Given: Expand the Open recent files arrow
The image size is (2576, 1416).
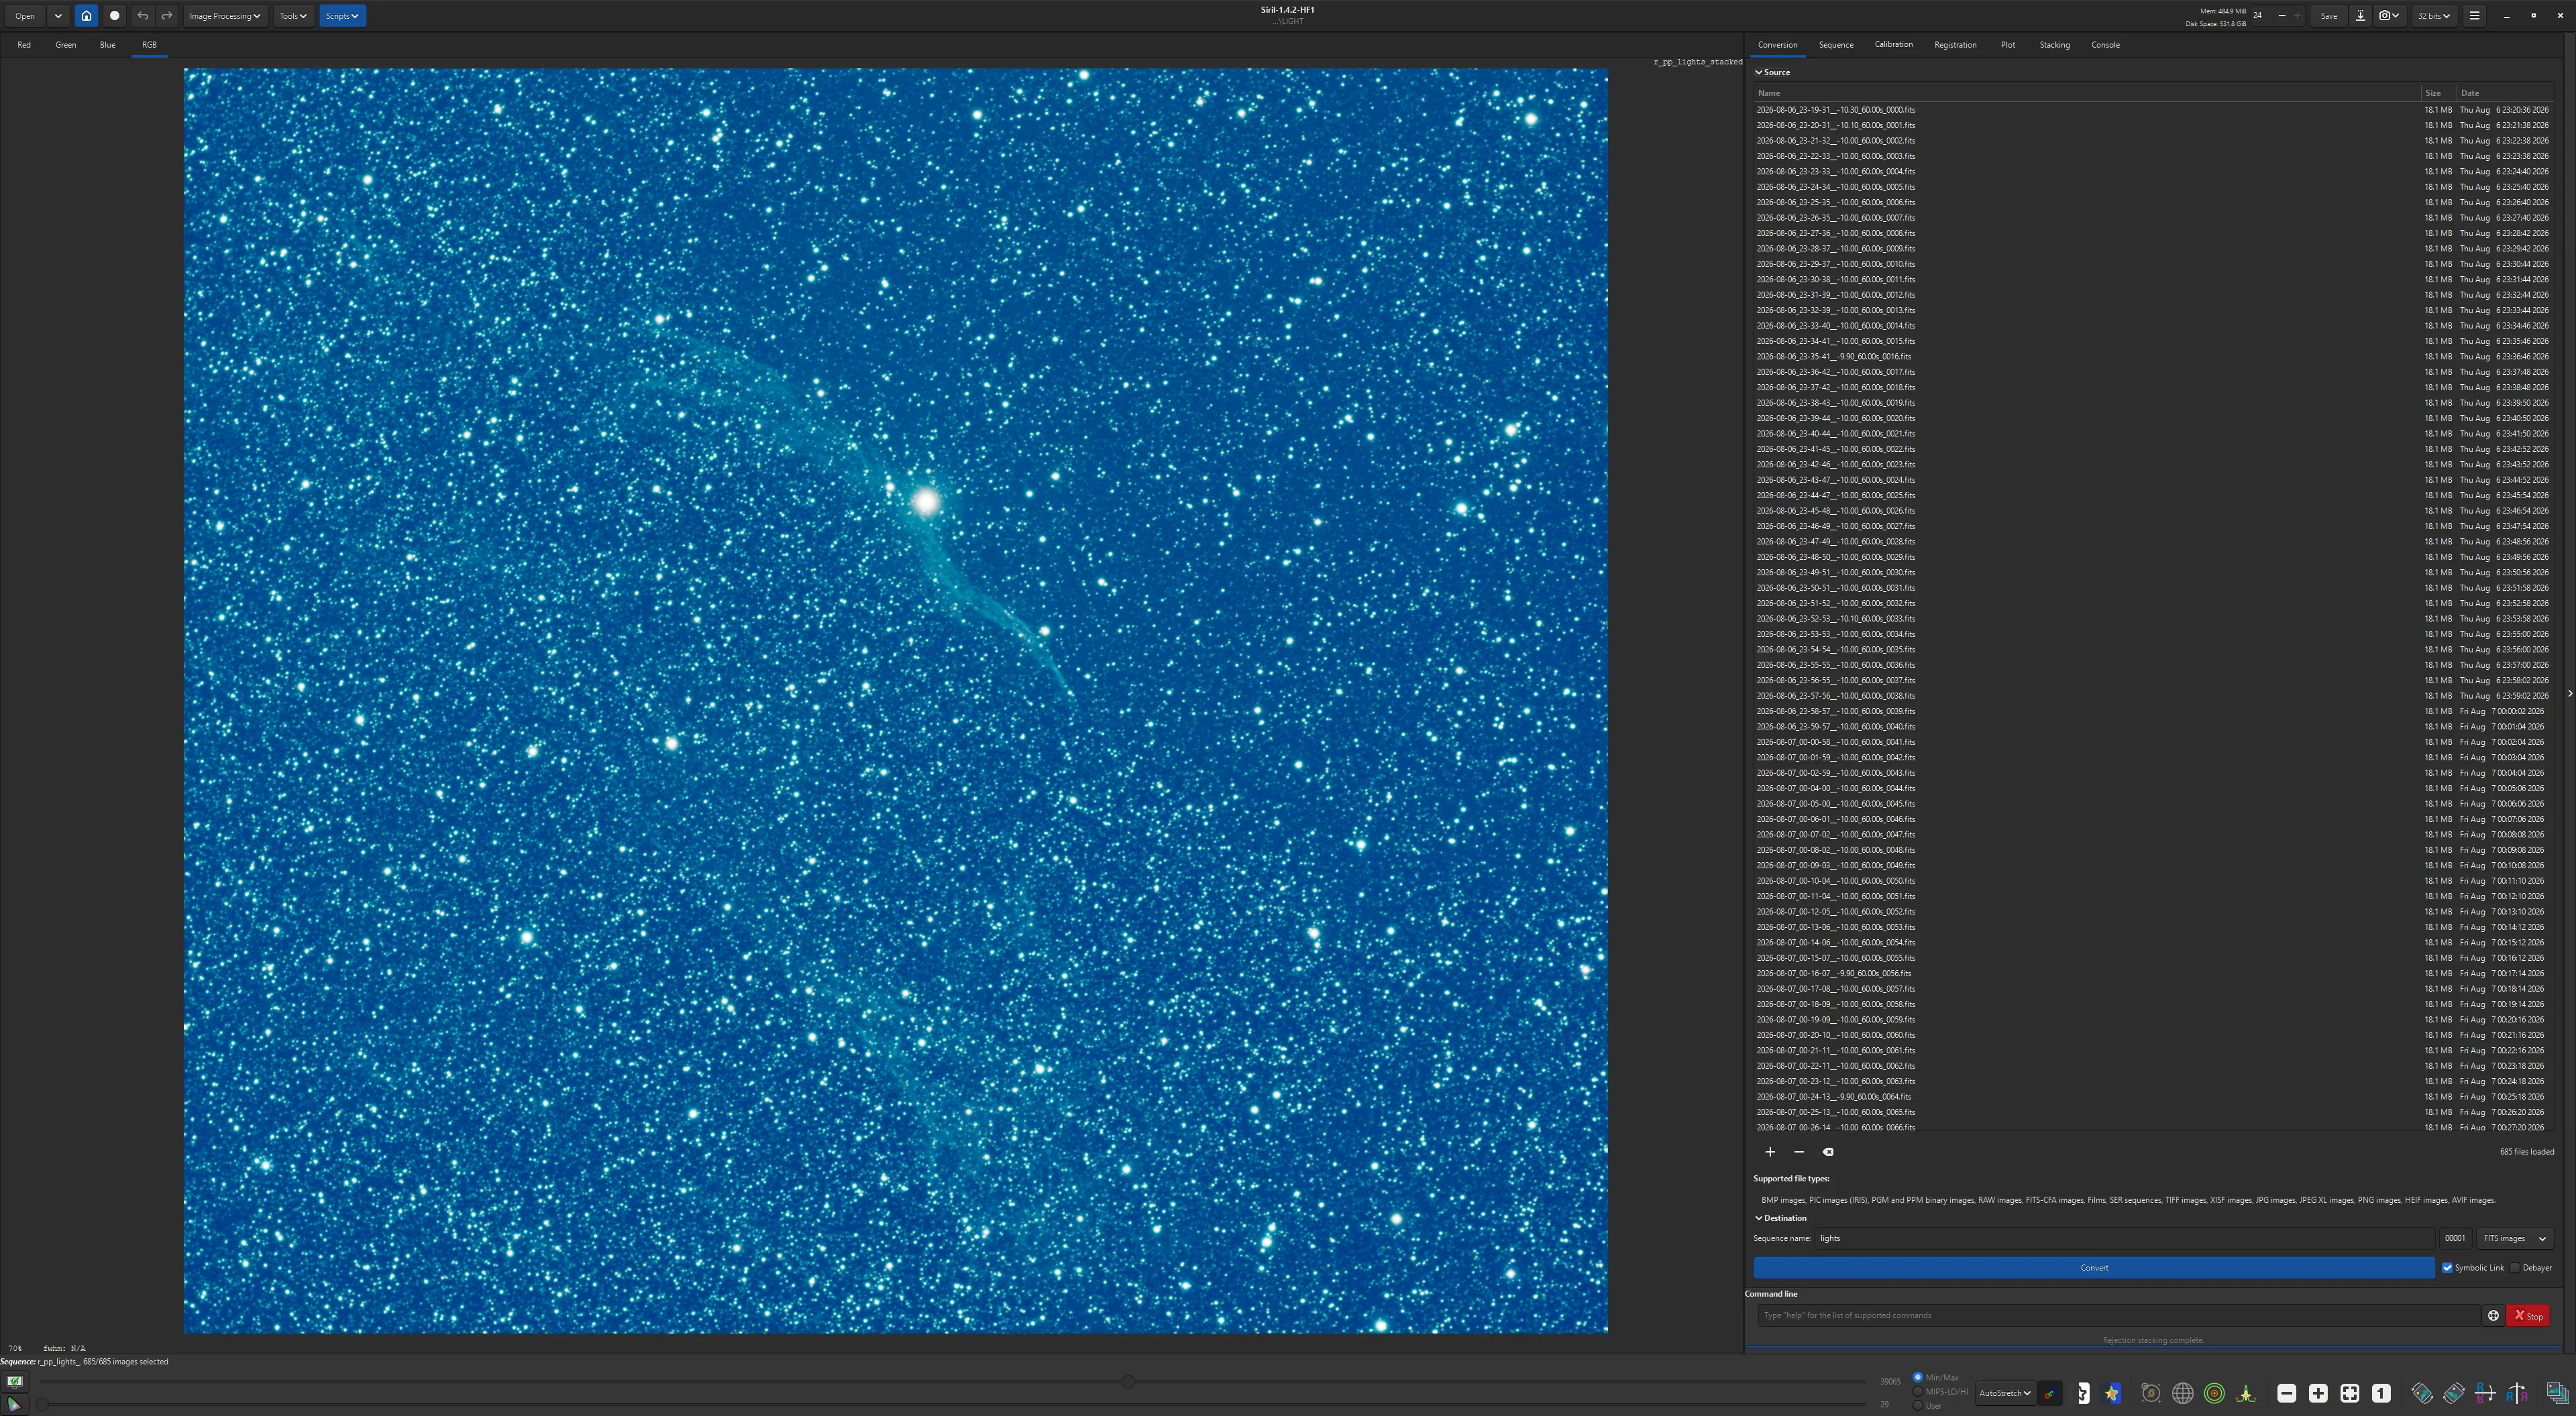Looking at the screenshot, I should [x=58, y=16].
